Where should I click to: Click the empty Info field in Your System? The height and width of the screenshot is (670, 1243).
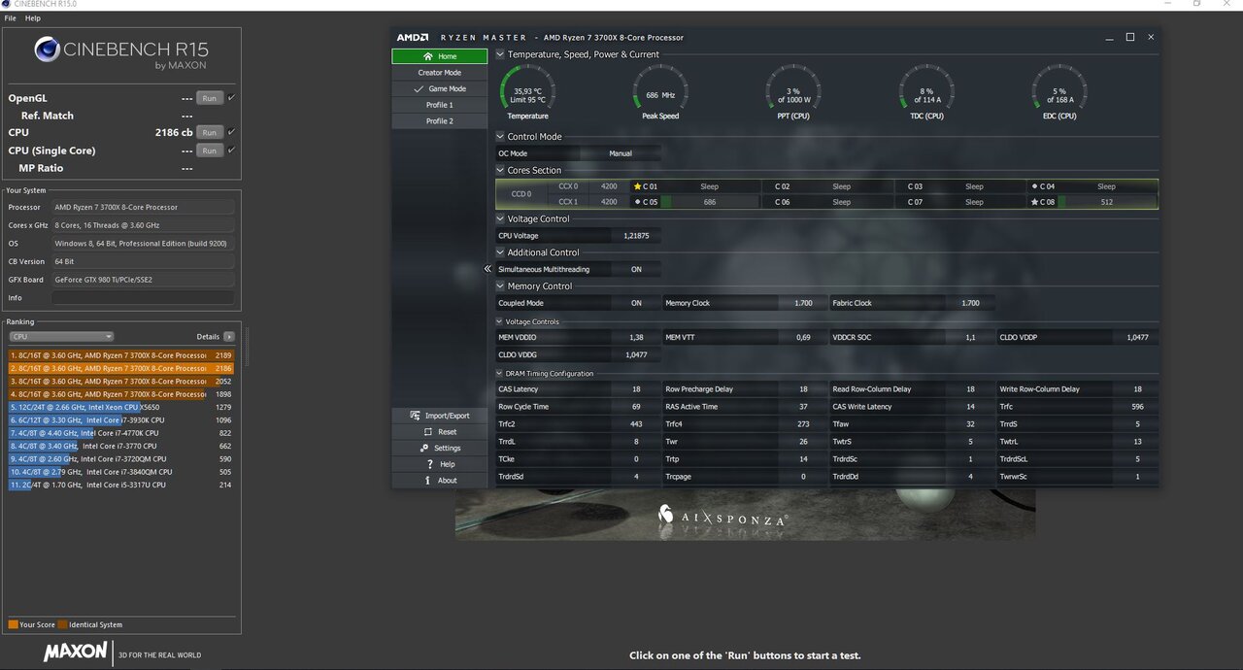point(143,298)
